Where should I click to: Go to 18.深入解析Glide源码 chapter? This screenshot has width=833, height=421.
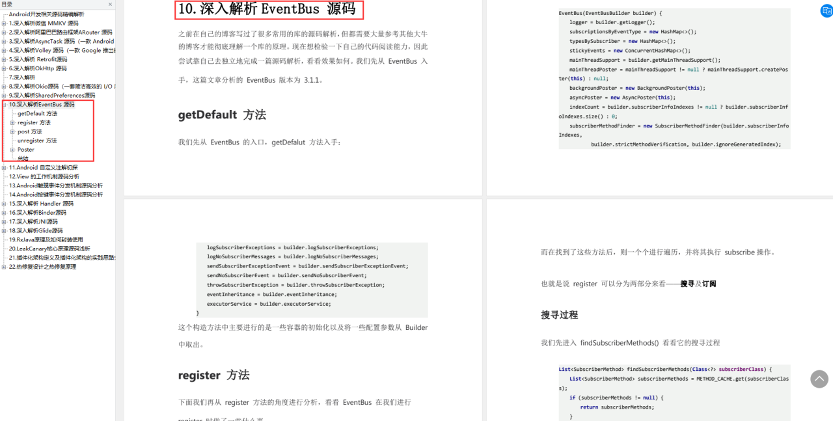(36, 230)
